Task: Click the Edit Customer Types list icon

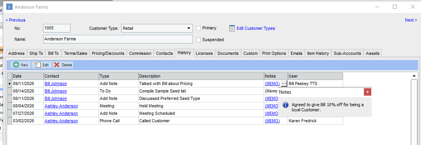Action: tap(232, 28)
